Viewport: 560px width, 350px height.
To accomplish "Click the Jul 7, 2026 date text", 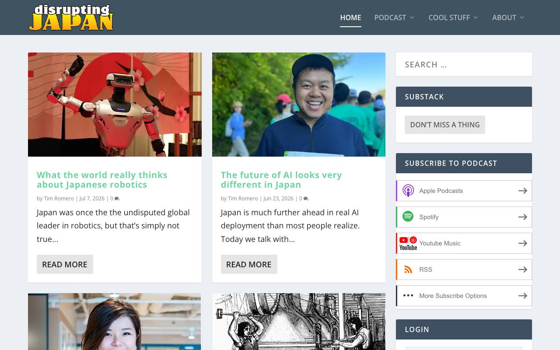I will pos(92,198).
